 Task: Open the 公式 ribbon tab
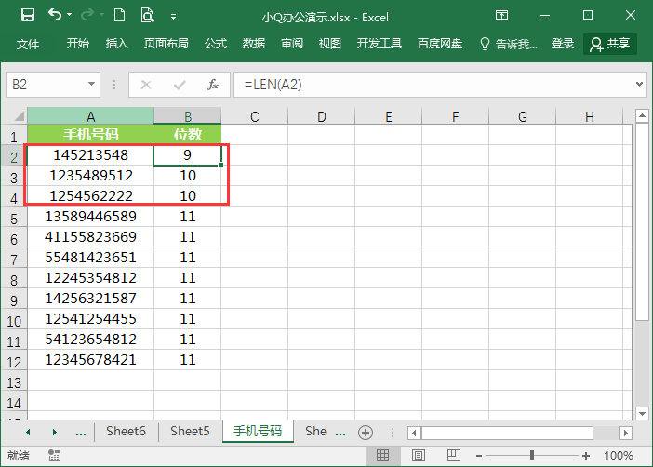(216, 44)
